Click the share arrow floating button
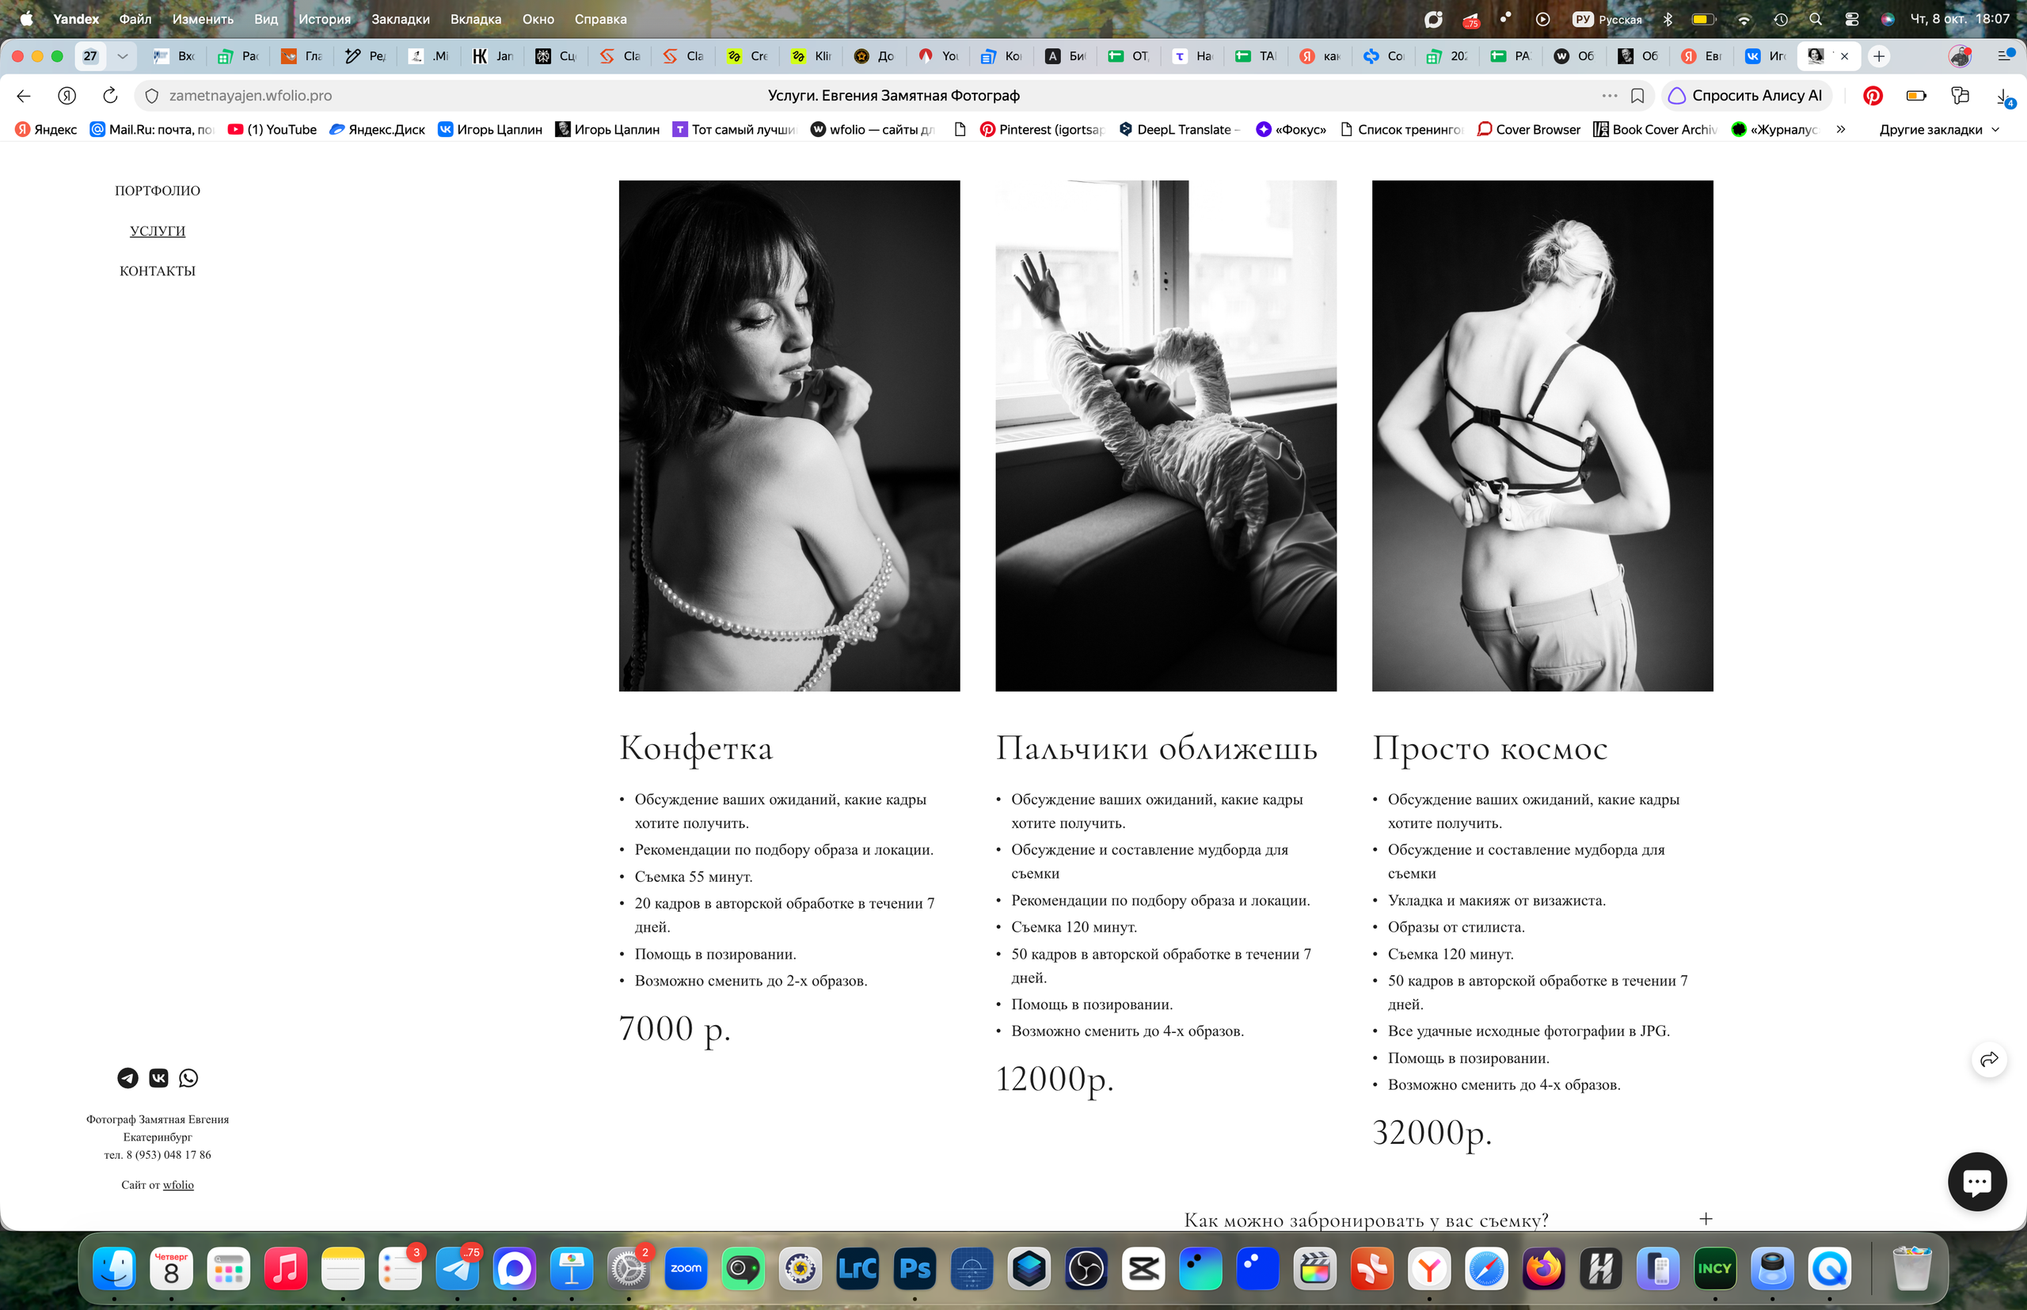The height and width of the screenshot is (1310, 2027). [x=1989, y=1059]
